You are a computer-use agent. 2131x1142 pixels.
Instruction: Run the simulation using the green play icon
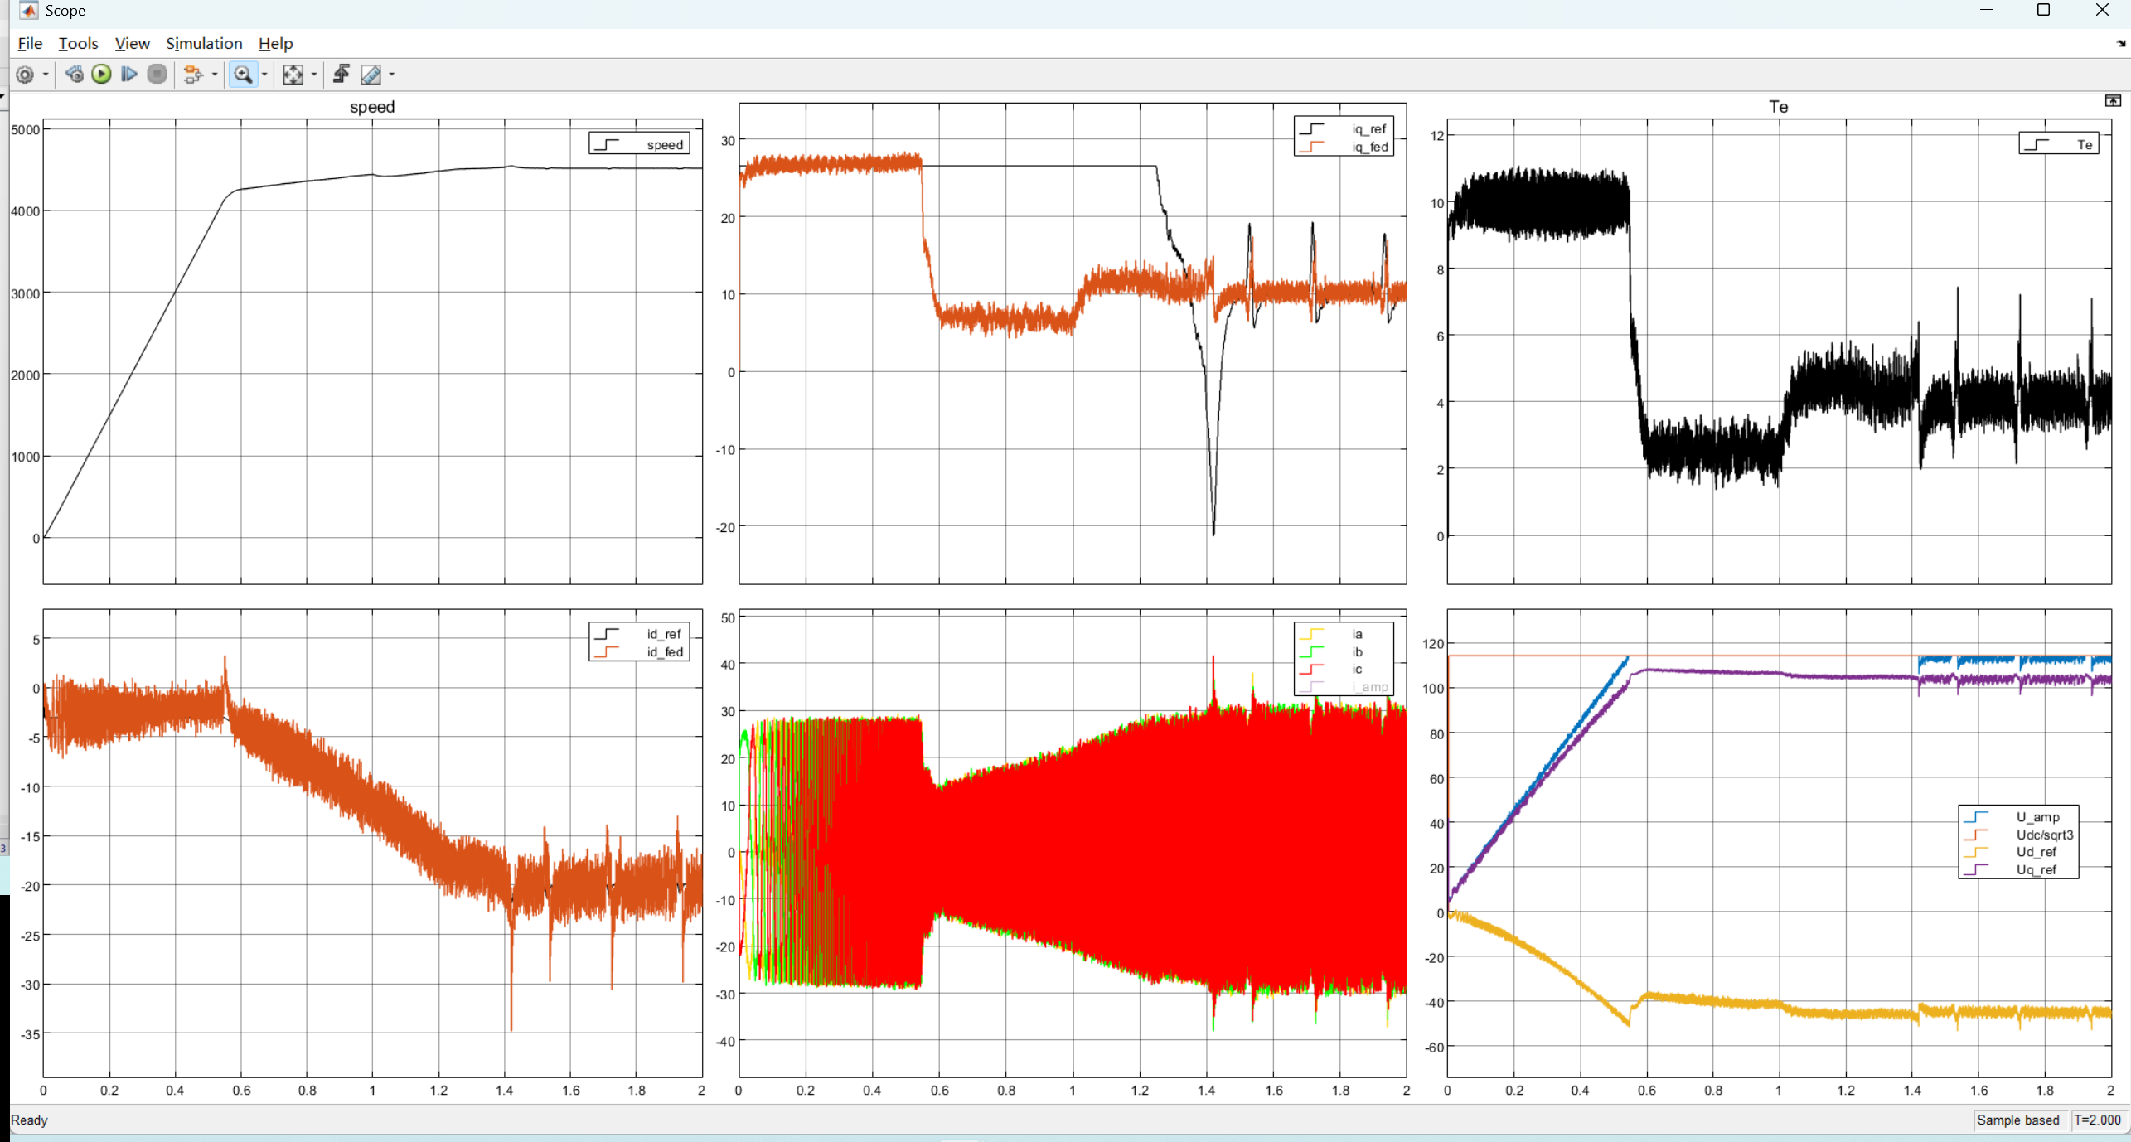[101, 75]
